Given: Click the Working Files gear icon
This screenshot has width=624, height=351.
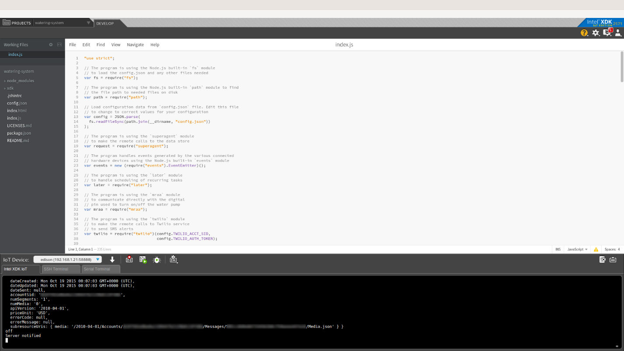Looking at the screenshot, I should point(51,45).
